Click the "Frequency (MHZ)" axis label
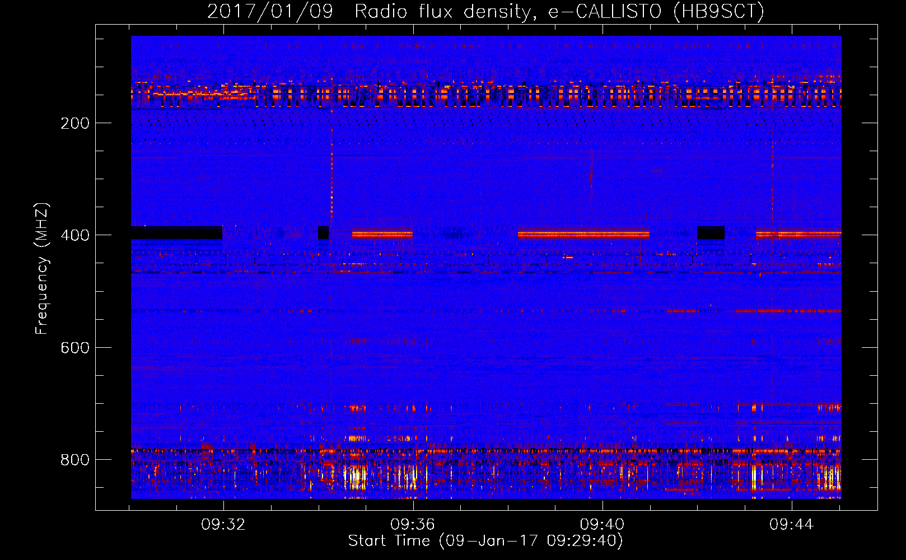This screenshot has height=560, width=906. pos(42,268)
